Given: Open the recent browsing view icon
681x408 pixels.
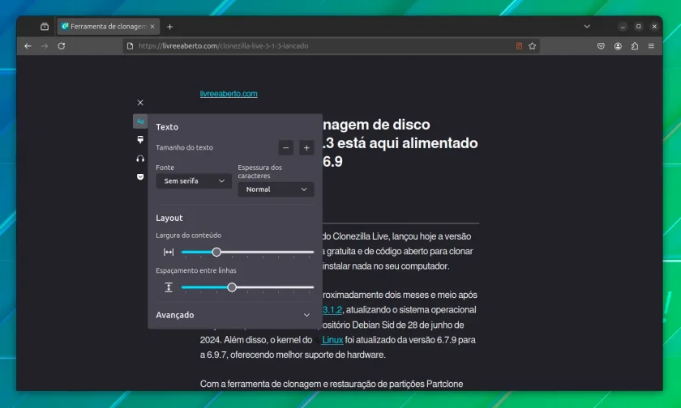Looking at the screenshot, I should (x=45, y=27).
